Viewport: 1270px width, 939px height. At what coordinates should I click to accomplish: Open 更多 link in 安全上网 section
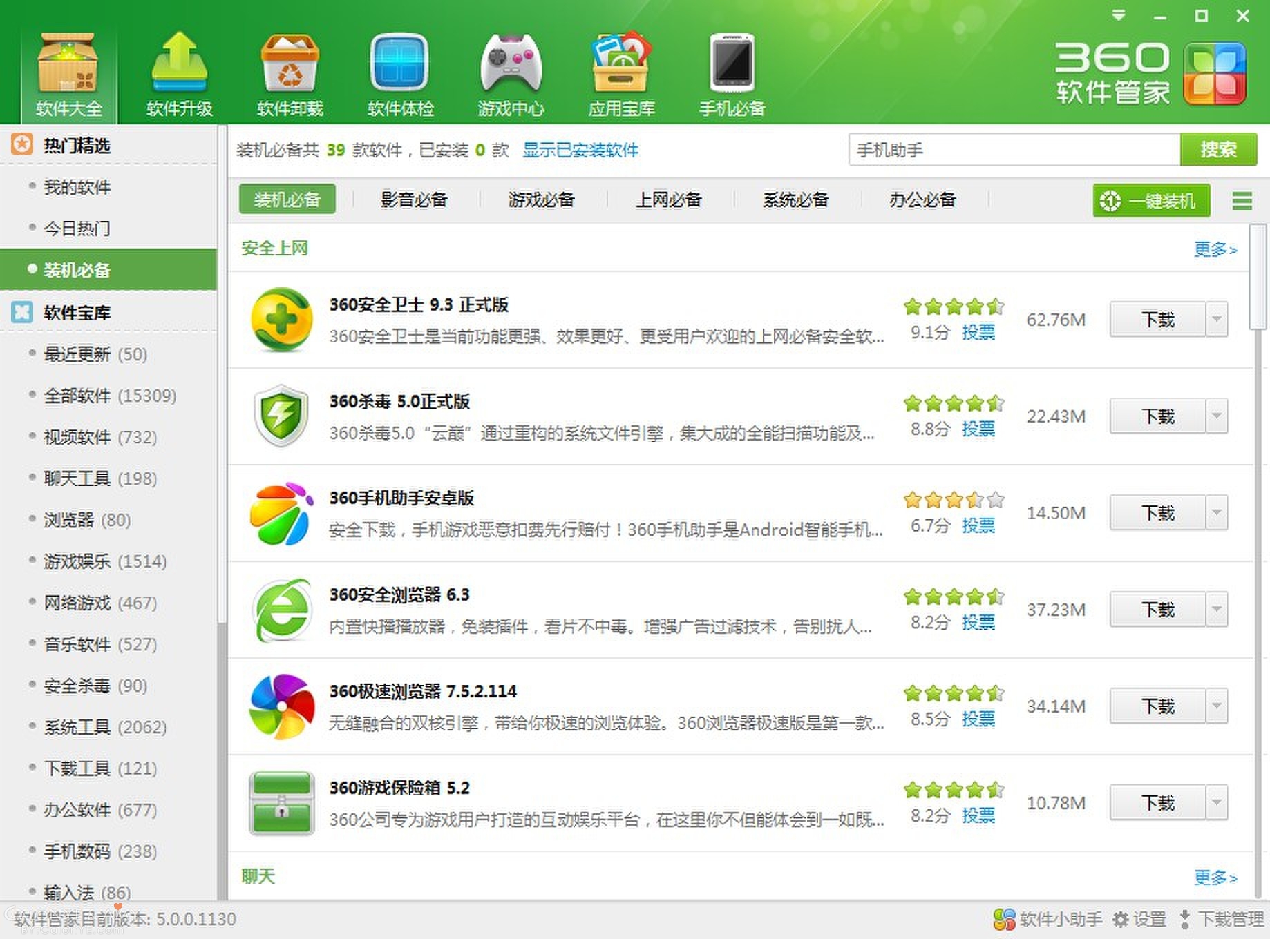pyautogui.click(x=1214, y=250)
